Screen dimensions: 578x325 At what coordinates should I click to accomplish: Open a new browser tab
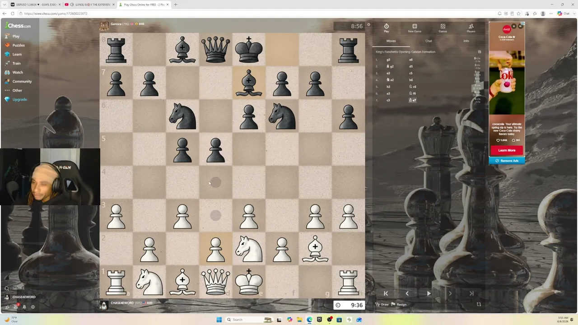175,5
